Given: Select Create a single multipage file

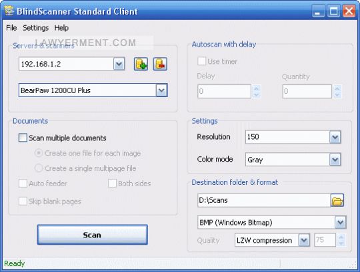Looking at the screenshot, I should [x=39, y=168].
